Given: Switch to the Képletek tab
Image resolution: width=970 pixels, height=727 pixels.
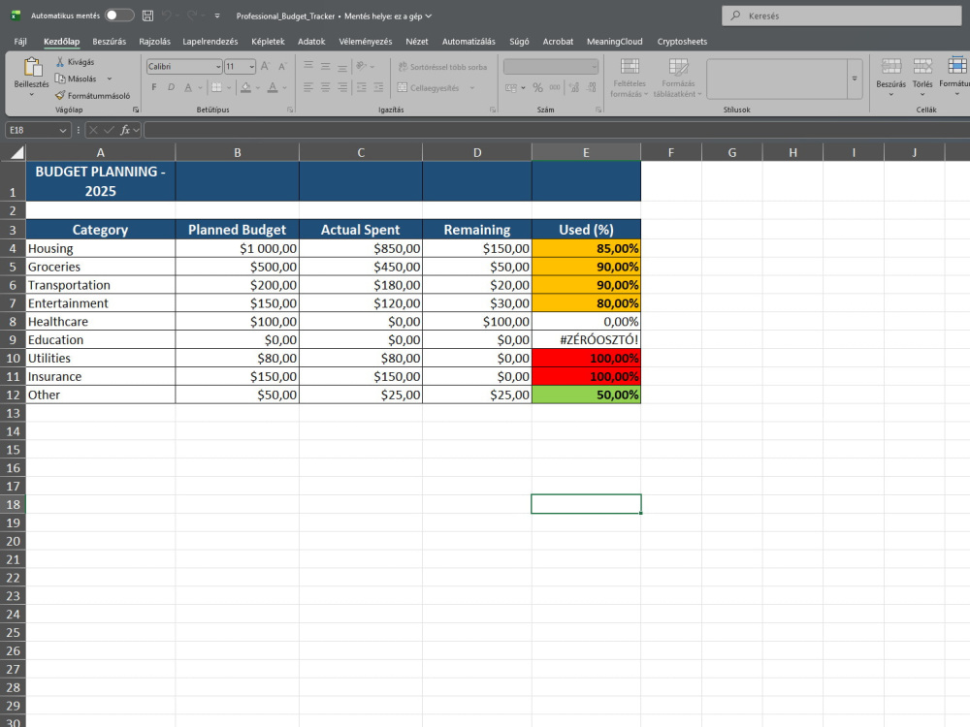Looking at the screenshot, I should [x=268, y=42].
